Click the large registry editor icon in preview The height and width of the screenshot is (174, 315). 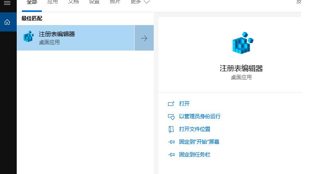coord(243,43)
